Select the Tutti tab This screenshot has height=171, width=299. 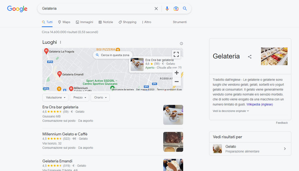point(47,22)
